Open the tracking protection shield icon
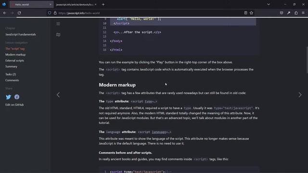308x173 pixels. coord(50,13)
